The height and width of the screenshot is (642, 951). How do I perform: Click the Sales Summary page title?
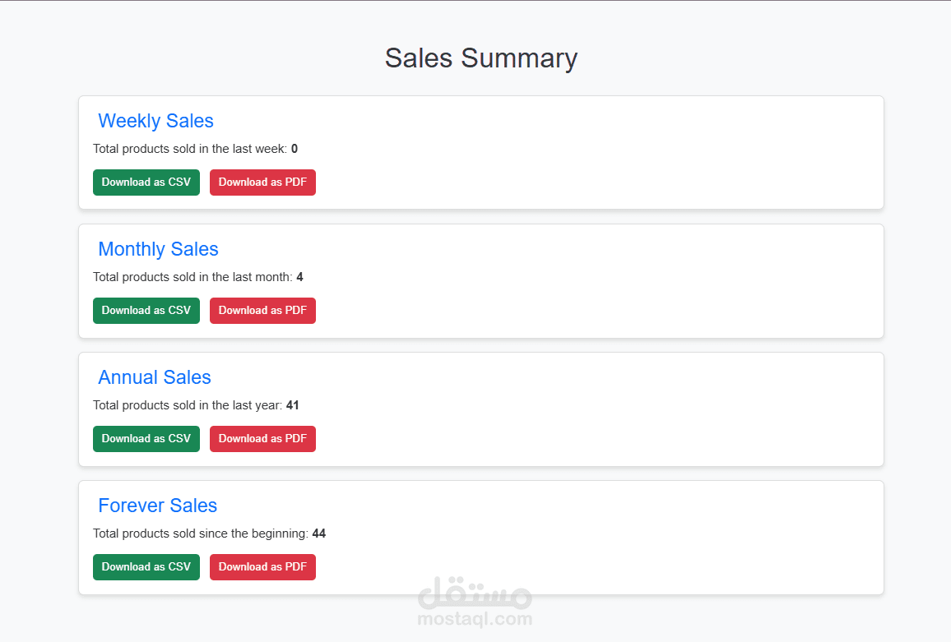point(481,59)
